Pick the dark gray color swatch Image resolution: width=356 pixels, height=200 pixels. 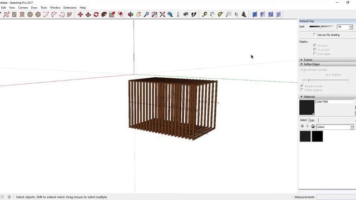click(x=305, y=136)
